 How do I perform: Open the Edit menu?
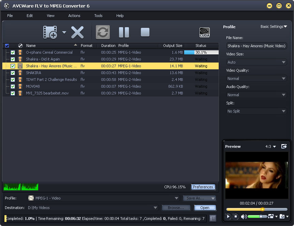click(x=30, y=16)
